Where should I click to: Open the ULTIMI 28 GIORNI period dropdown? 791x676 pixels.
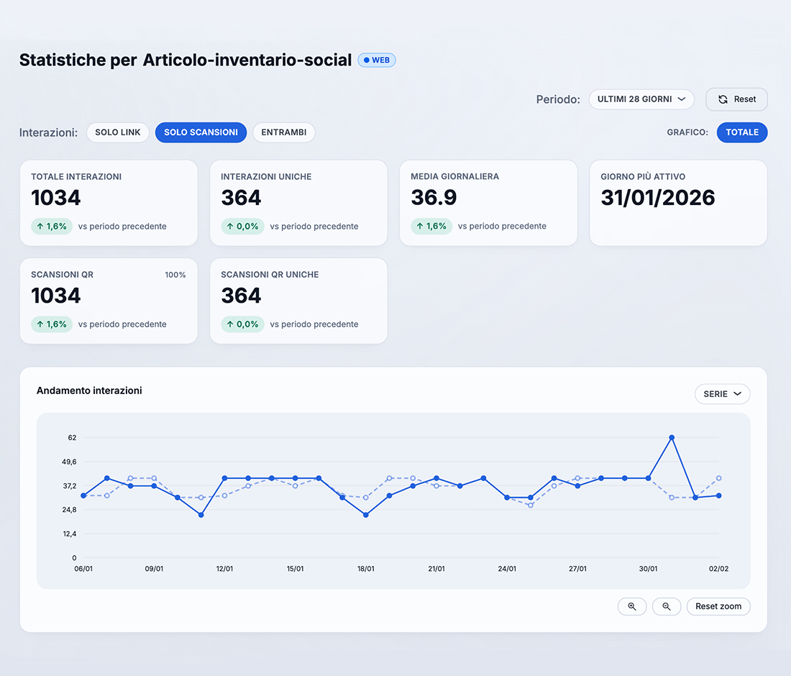641,99
